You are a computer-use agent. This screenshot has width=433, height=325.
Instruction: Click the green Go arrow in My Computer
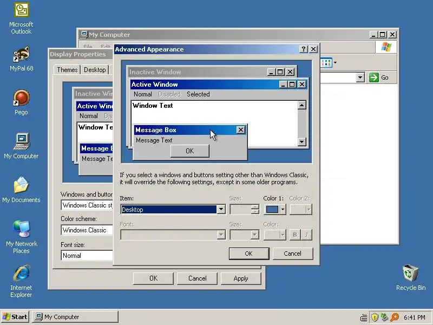(x=374, y=77)
